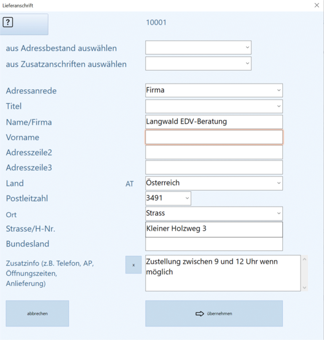
Task: Open the Adressanrede dropdown showing Firma
Action: point(214,90)
